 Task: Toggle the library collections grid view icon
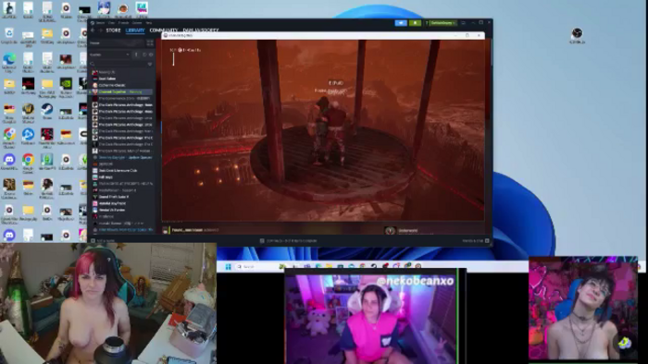(x=150, y=42)
